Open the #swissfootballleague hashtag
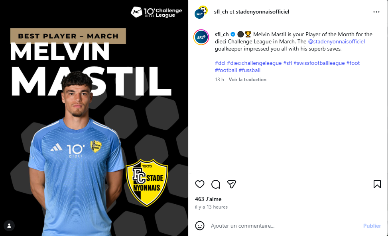The height and width of the screenshot is (236, 388). 319,63
